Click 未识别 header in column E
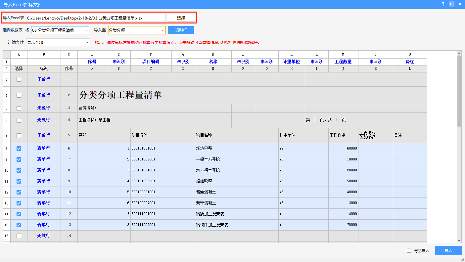This screenshot has width=465, height=262. point(118,62)
